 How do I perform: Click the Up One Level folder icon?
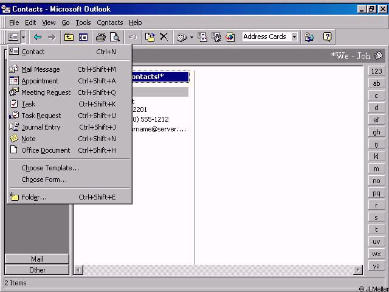coord(69,37)
